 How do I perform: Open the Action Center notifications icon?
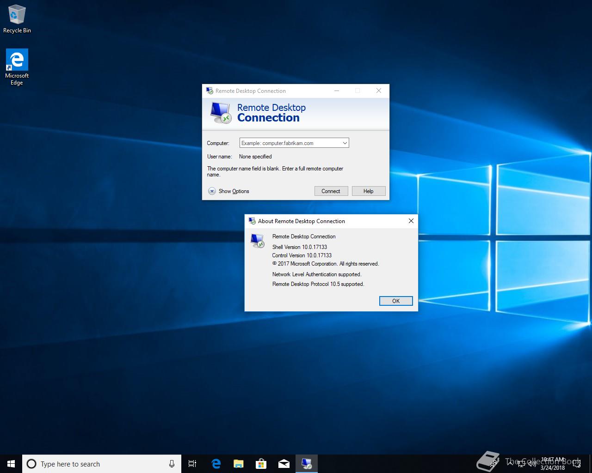point(577,464)
